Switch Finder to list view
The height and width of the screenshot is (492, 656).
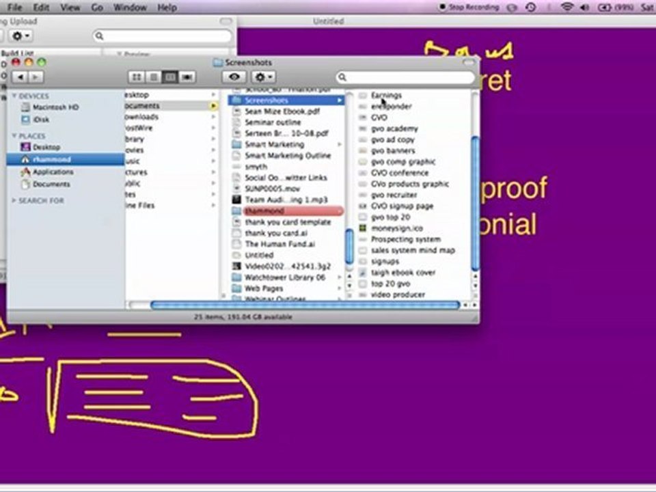(x=154, y=77)
